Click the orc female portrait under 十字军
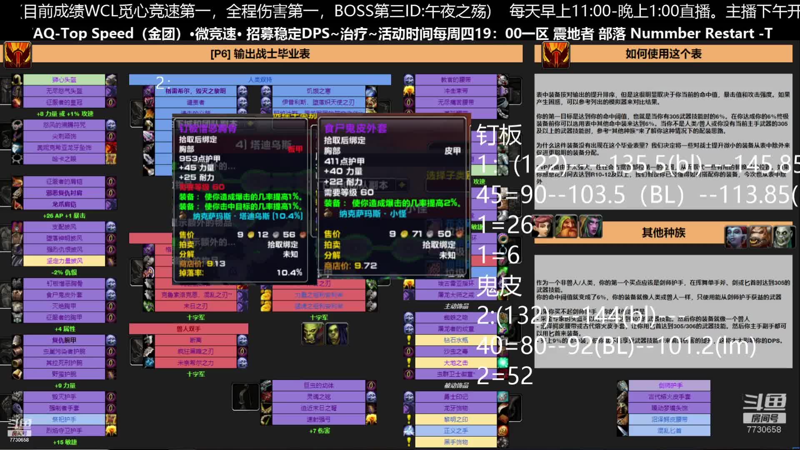The width and height of the screenshot is (800, 450). point(337,334)
